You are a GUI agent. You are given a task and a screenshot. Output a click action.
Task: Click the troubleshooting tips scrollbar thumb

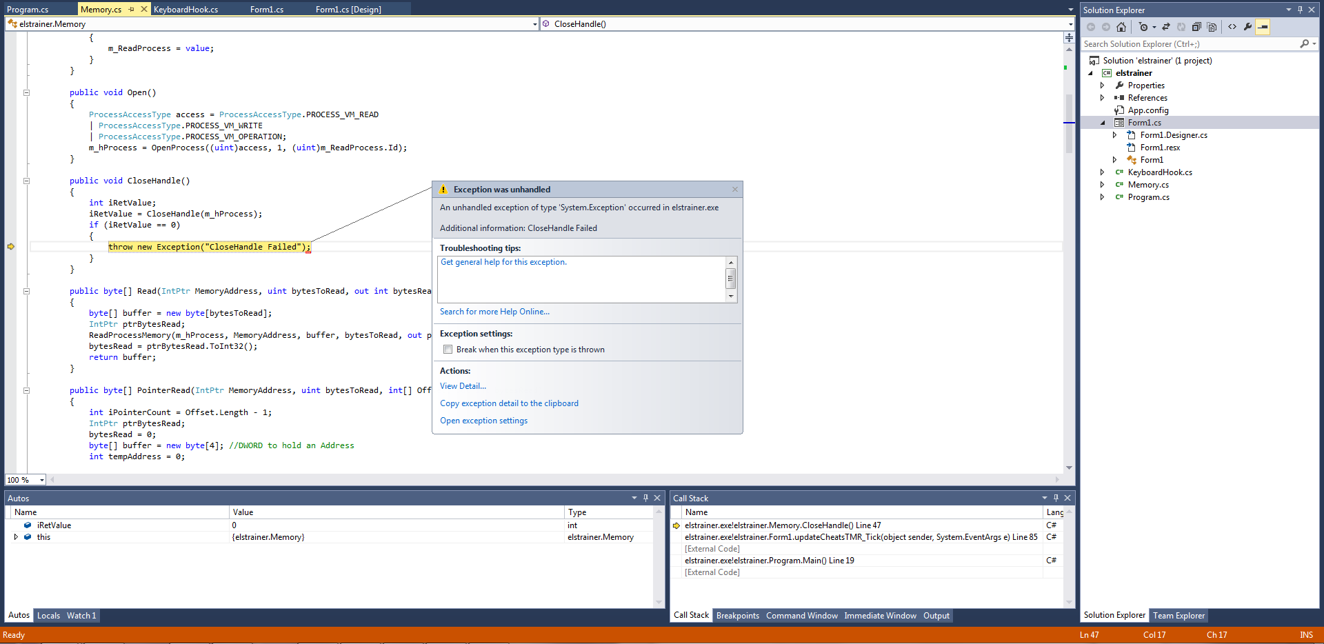(x=731, y=278)
